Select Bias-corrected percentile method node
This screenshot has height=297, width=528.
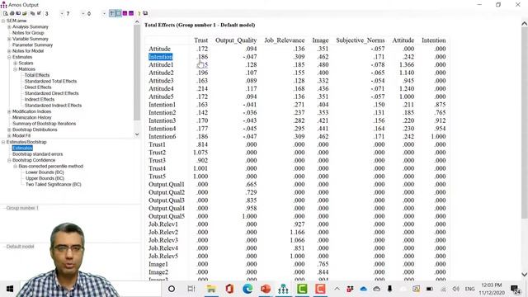coord(51,167)
